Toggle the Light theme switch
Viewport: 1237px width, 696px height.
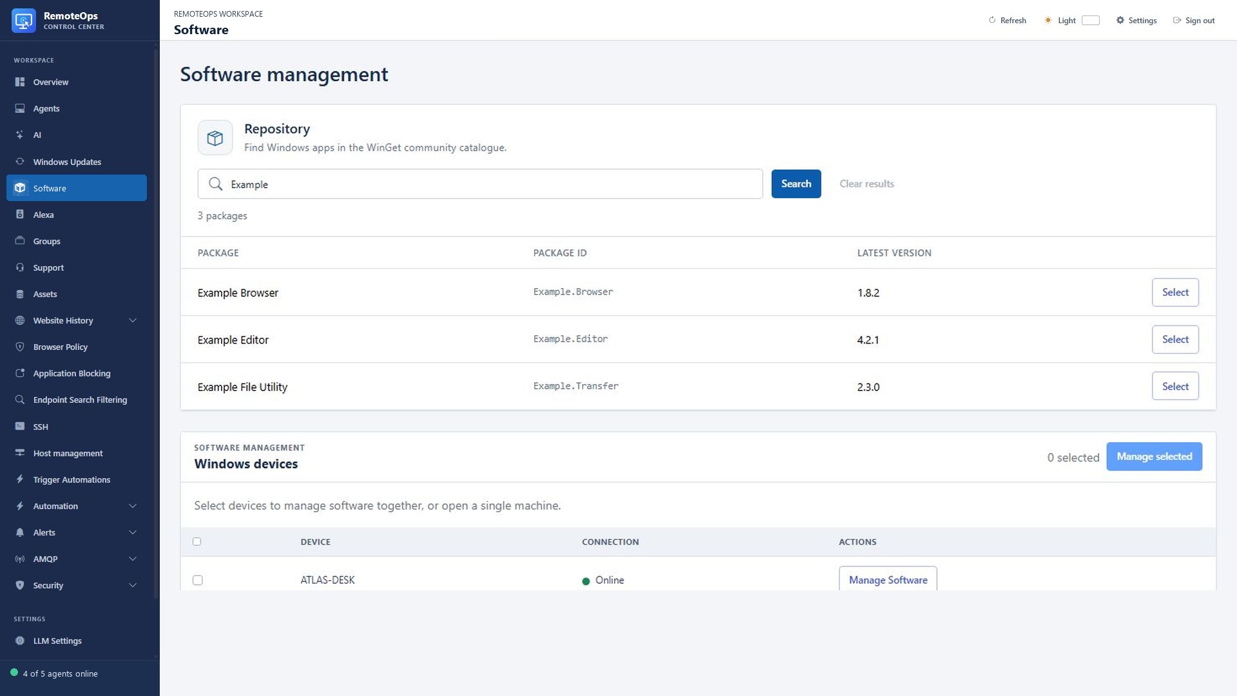[x=1090, y=21]
